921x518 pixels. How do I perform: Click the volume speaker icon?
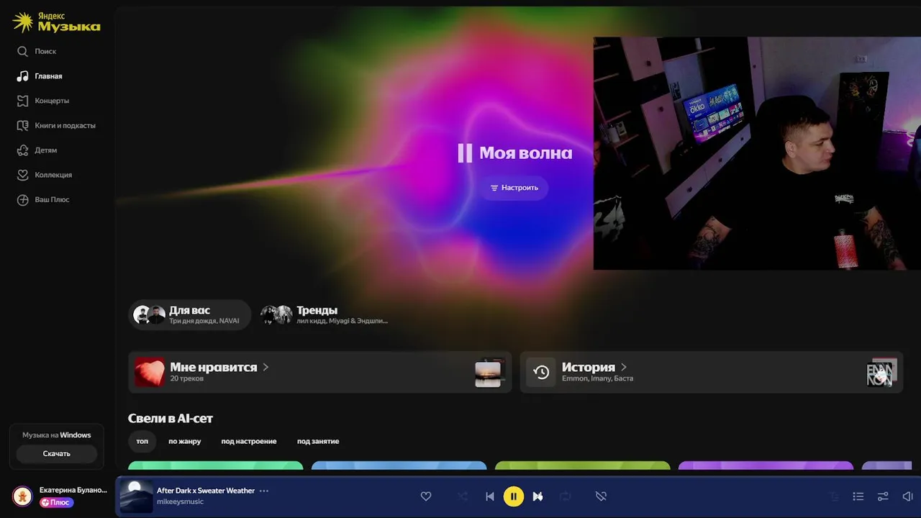907,496
